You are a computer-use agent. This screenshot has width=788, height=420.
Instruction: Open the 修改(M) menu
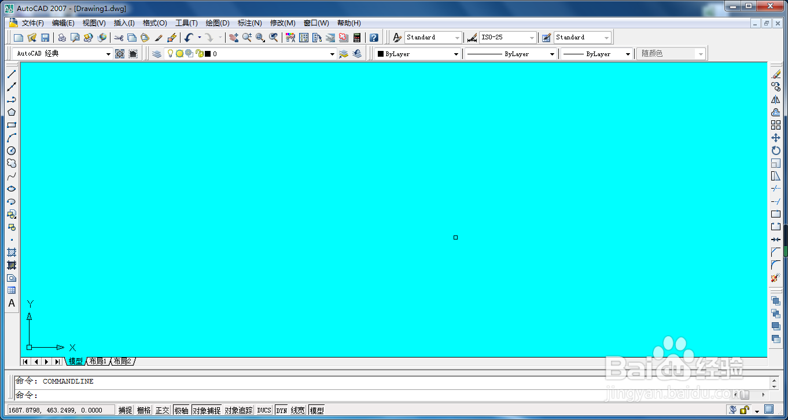tap(283, 23)
